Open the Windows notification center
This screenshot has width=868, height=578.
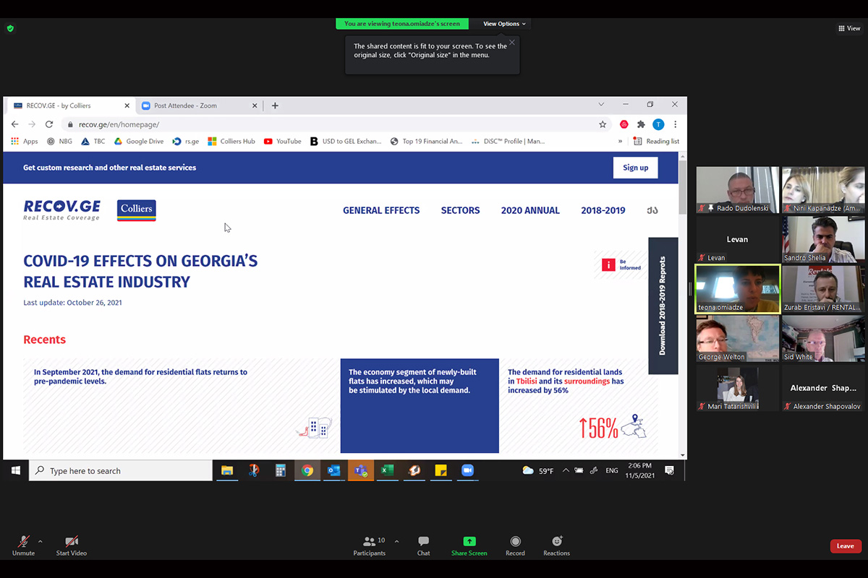tap(669, 470)
